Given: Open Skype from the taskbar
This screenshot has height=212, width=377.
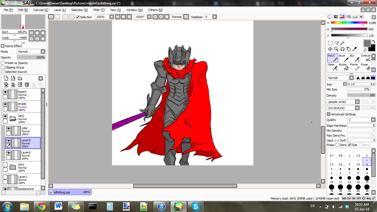Looking at the screenshot, I should [x=196, y=206].
